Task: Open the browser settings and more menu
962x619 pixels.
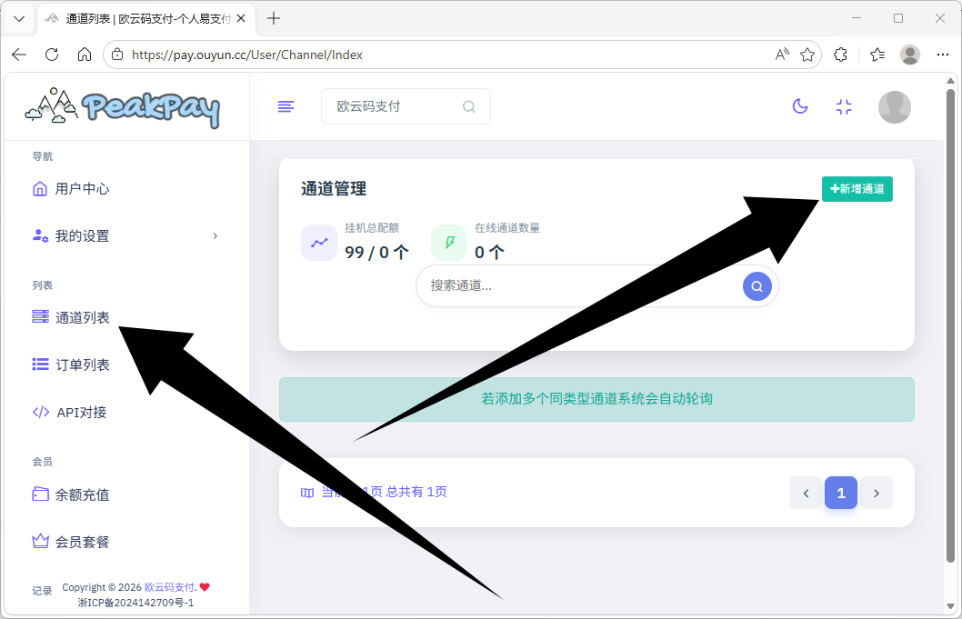Action: (x=942, y=55)
